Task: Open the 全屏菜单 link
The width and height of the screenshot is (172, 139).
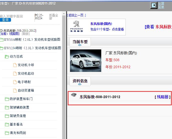Action: tap(161, 5)
